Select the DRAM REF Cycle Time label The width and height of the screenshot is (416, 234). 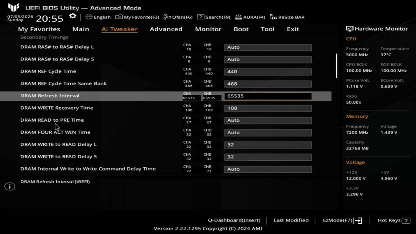[48, 71]
